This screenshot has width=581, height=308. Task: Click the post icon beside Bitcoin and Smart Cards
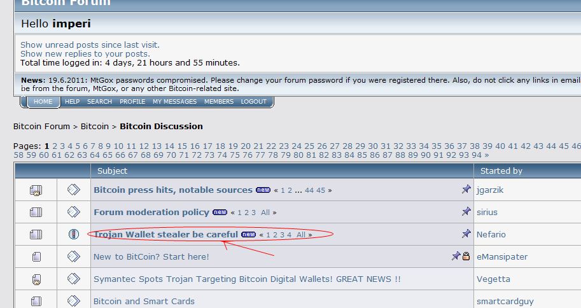click(x=74, y=301)
